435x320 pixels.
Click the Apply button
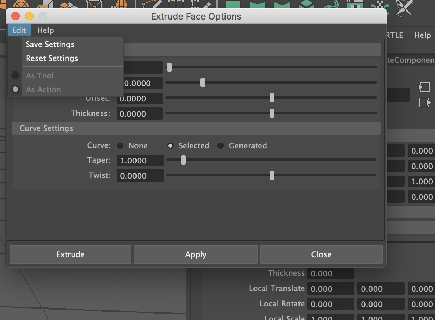pos(196,254)
